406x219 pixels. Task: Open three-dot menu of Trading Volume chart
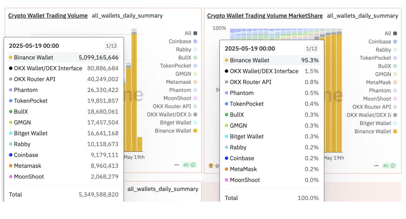point(177,165)
